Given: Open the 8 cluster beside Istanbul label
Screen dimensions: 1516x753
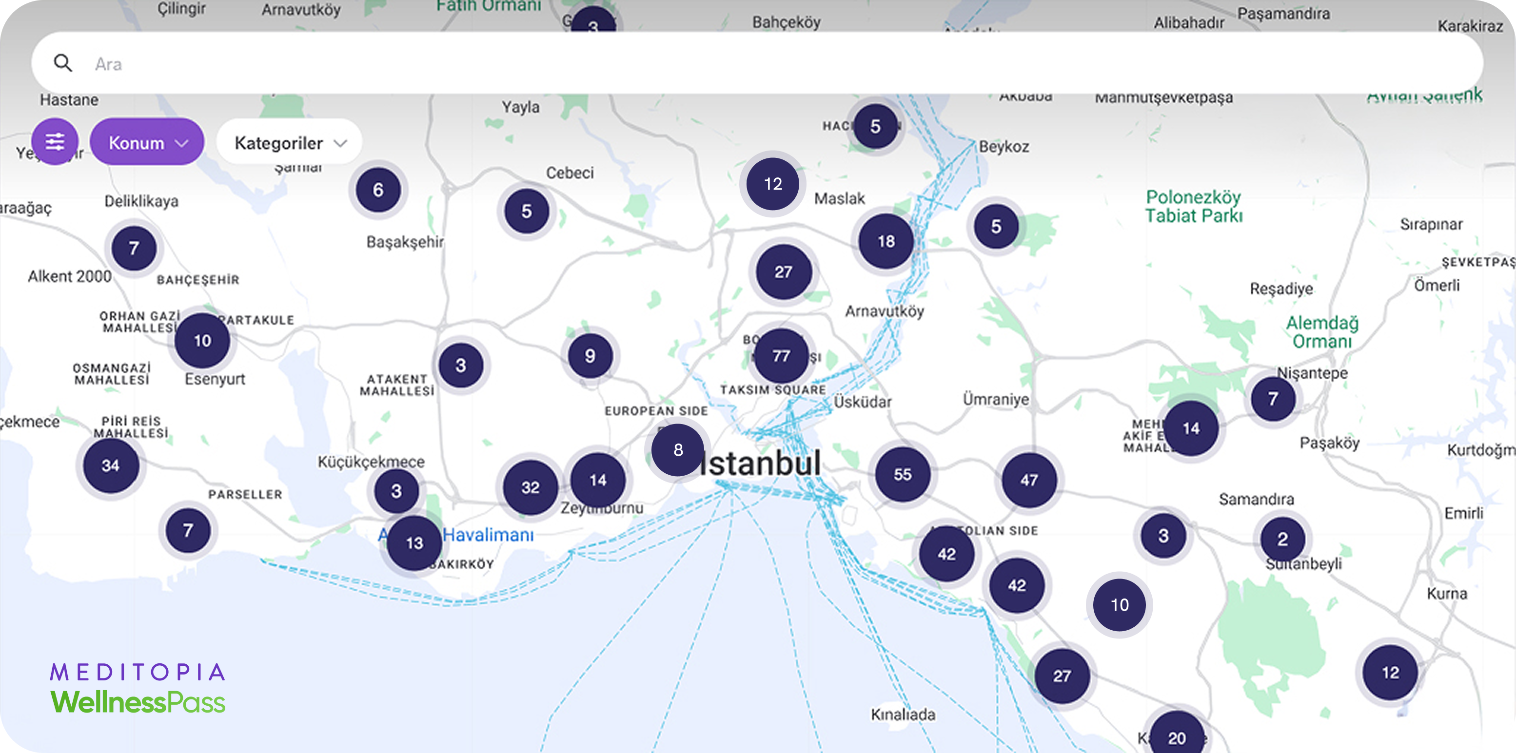Looking at the screenshot, I should (678, 450).
